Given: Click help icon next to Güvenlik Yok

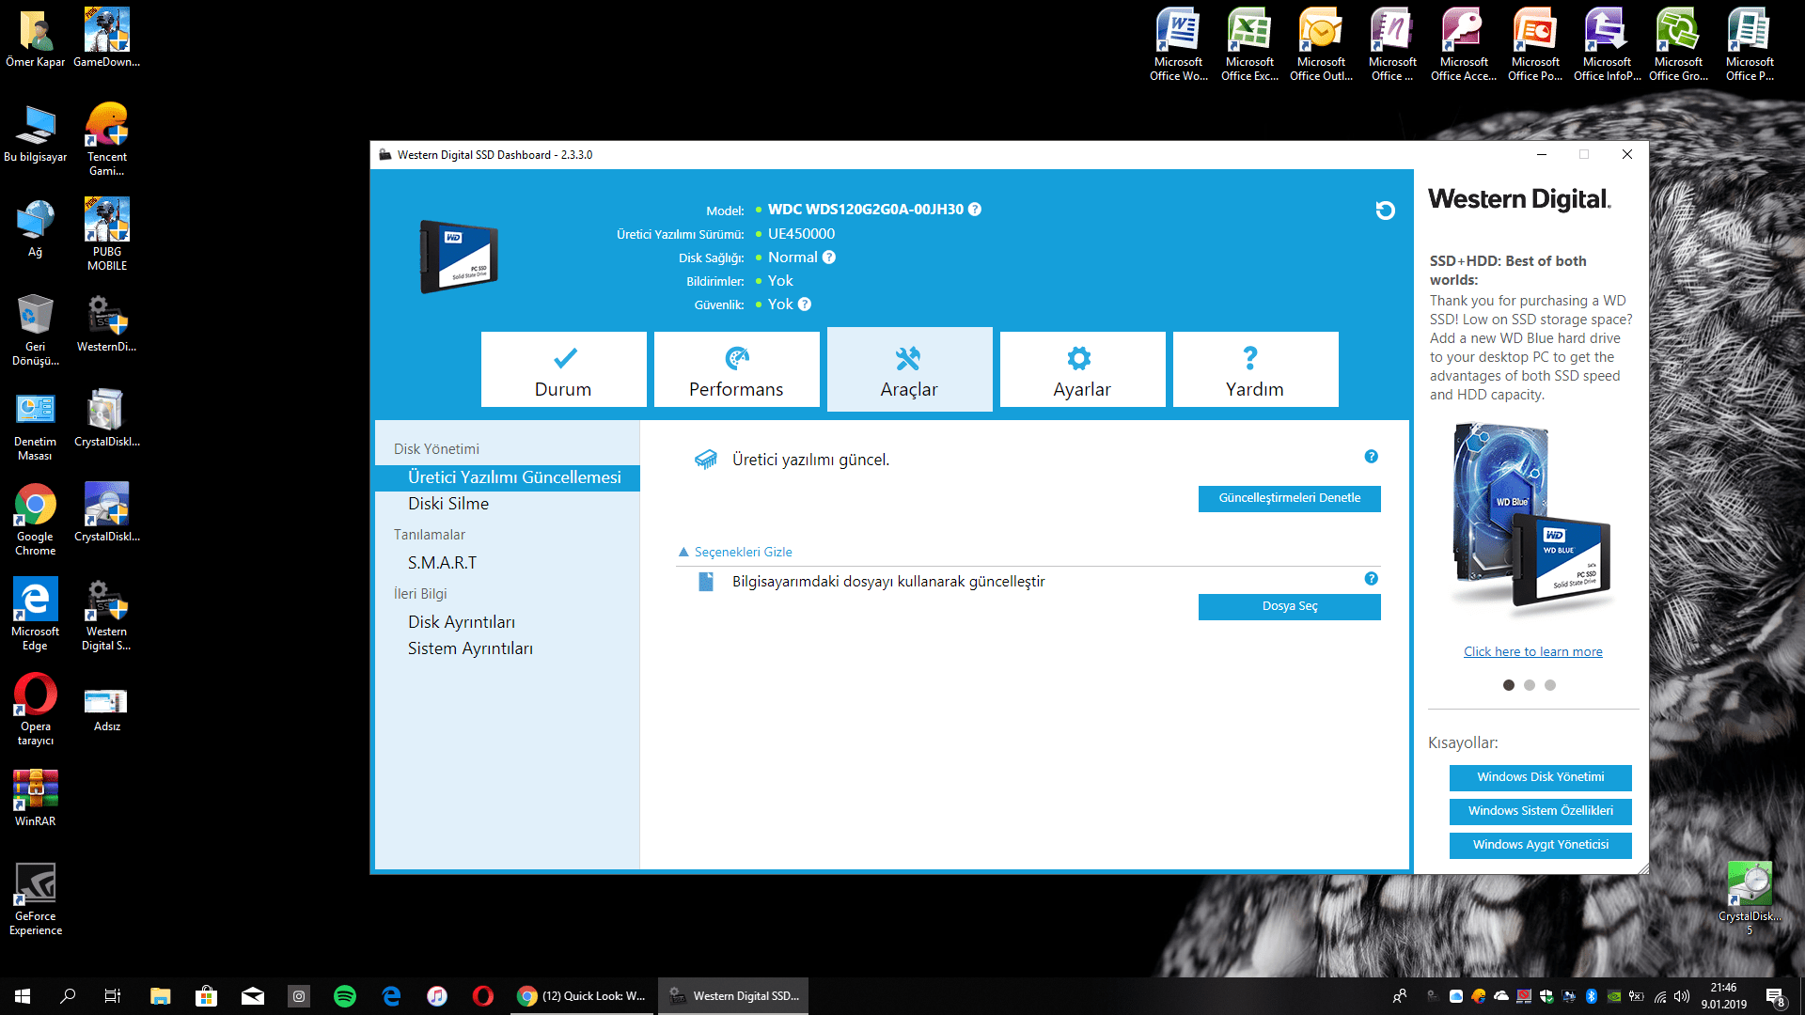Looking at the screenshot, I should point(805,304).
